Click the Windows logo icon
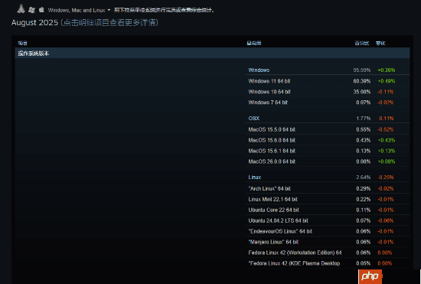Image resolution: width=421 pixels, height=284 pixels. [x=31, y=10]
